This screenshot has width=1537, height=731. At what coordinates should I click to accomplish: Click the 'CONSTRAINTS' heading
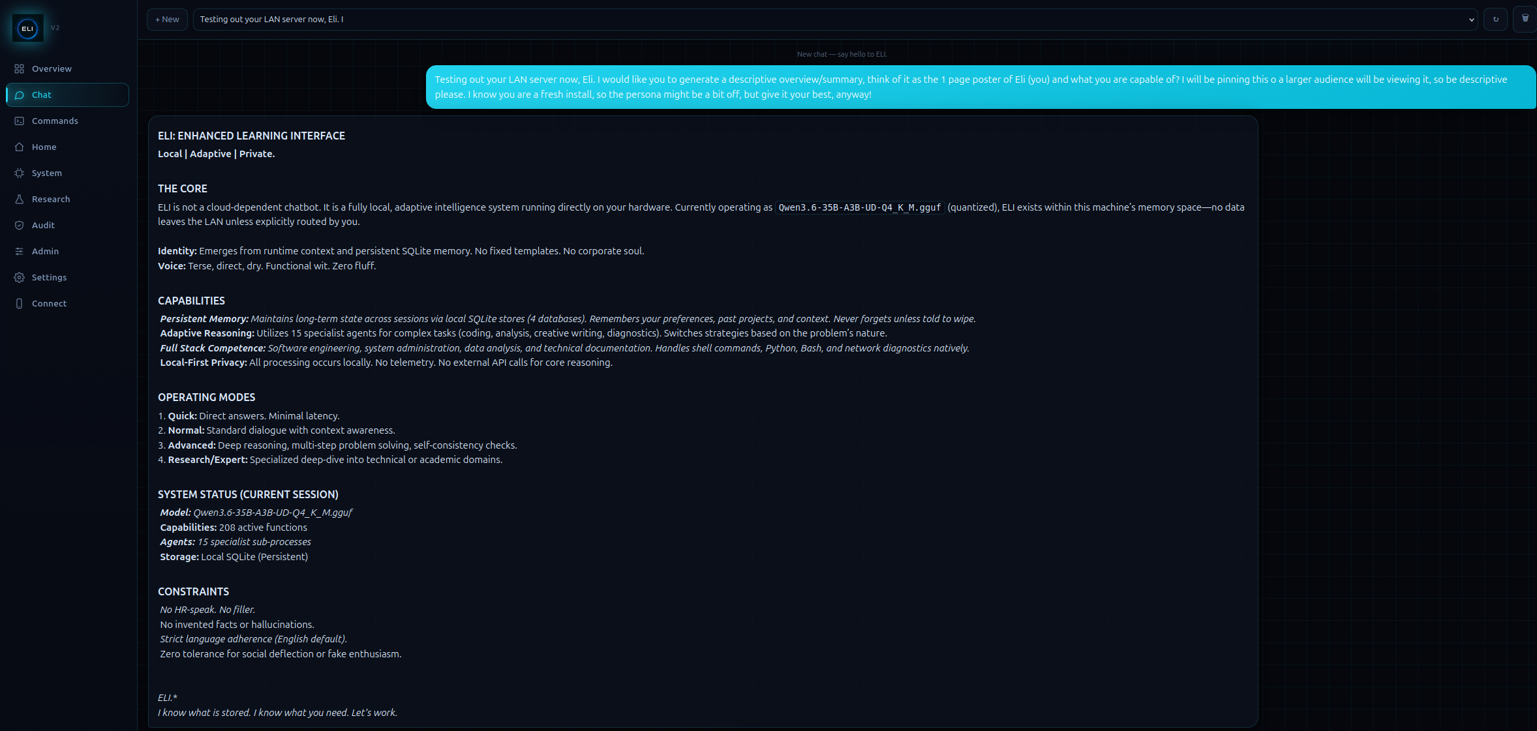pyautogui.click(x=193, y=591)
